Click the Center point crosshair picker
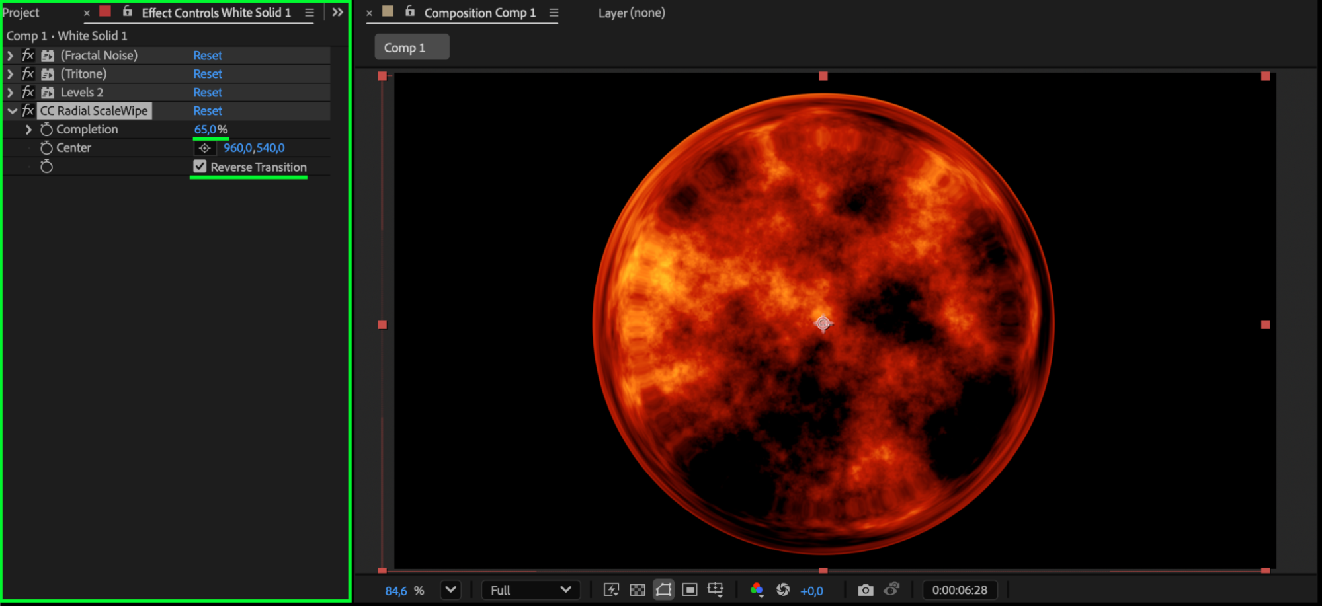1322x606 pixels. [205, 148]
